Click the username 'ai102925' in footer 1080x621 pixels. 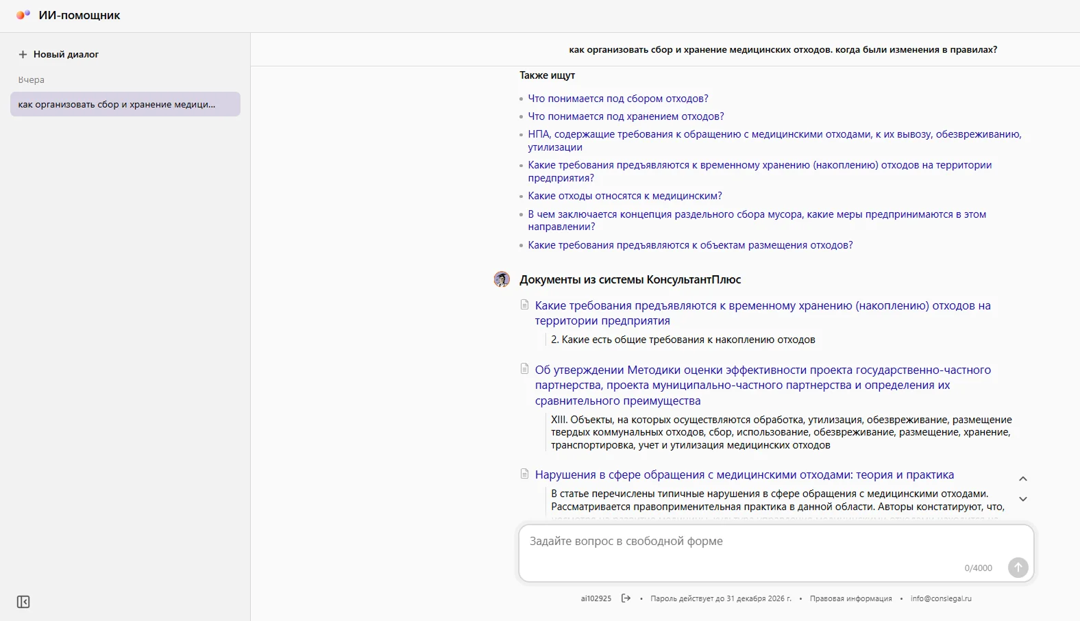(596, 598)
